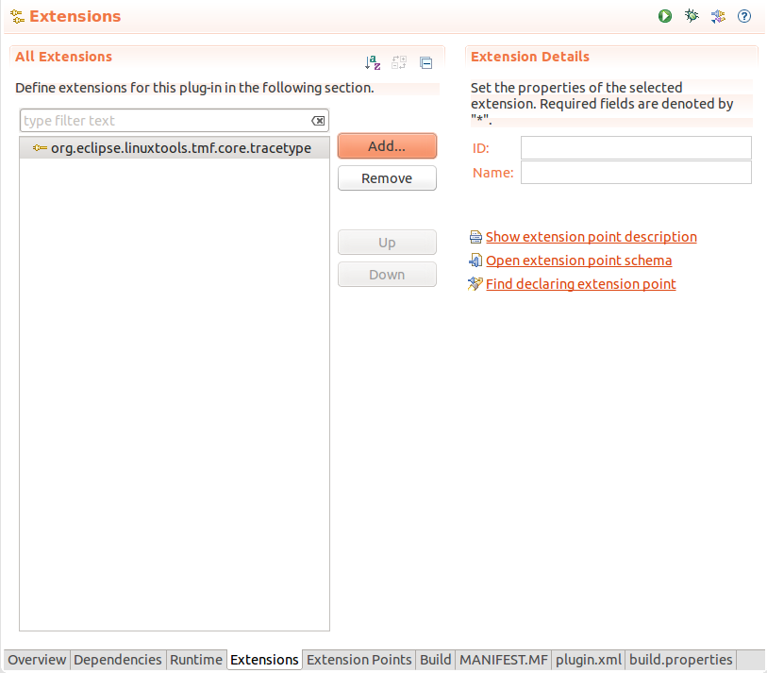Select org.eclipse.linuxtools.tmf.core.tracetype extension
Screen dimensions: 767x673
click(x=180, y=148)
